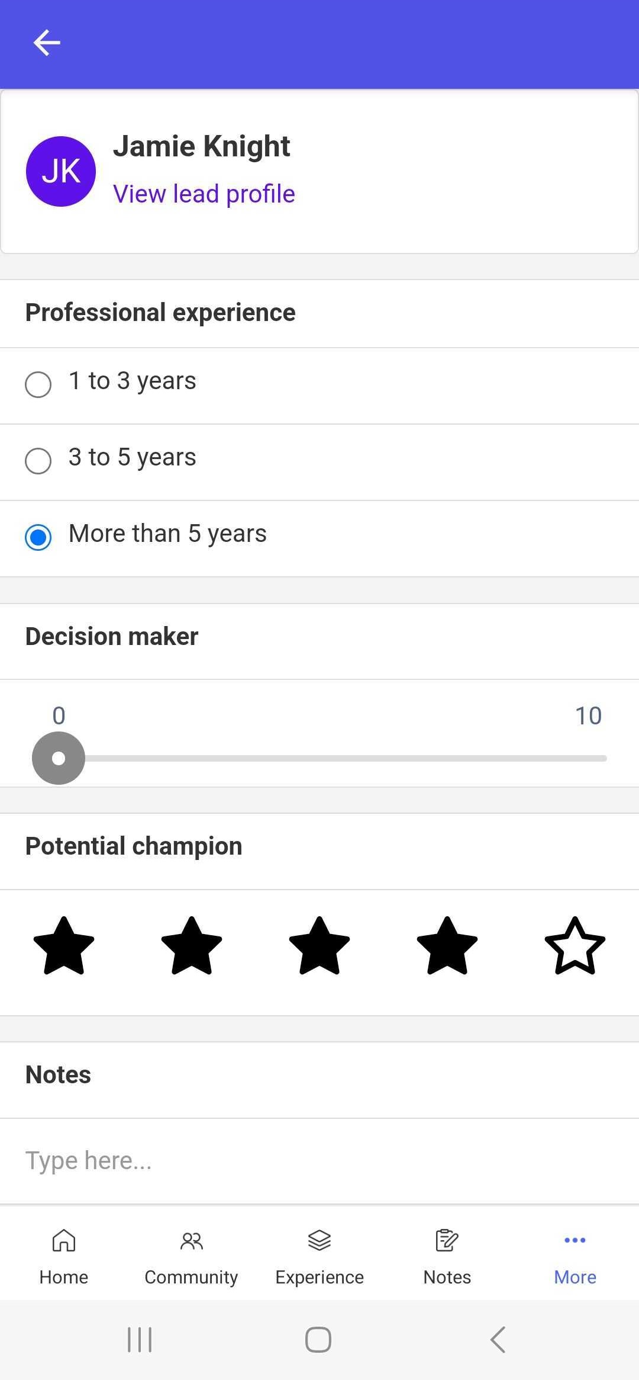Switch to the Community tab

[191, 1256]
